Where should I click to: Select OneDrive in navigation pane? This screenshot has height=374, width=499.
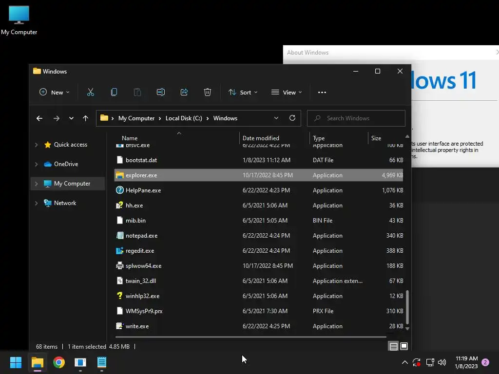[66, 164]
